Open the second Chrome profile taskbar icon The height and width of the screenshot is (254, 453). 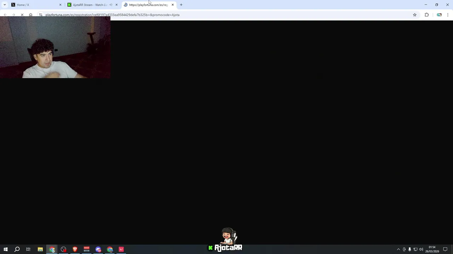110,249
